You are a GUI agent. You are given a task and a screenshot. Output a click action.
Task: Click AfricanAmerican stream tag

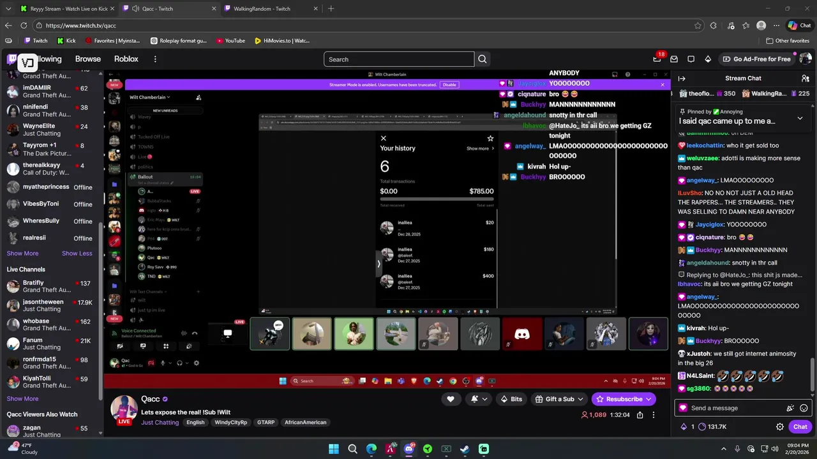pos(305,422)
